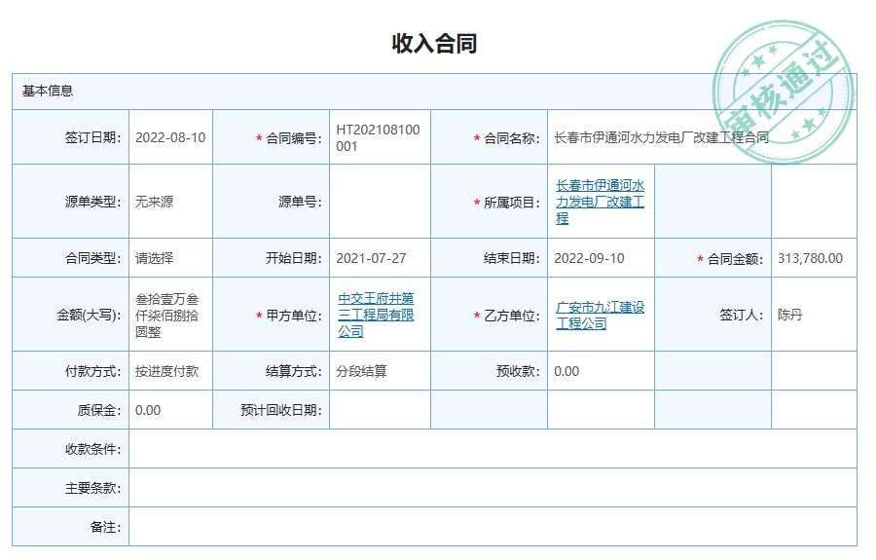Screen dimensions: 876x560
Task: Click the 主要条款 content field
Action: pos(493,488)
